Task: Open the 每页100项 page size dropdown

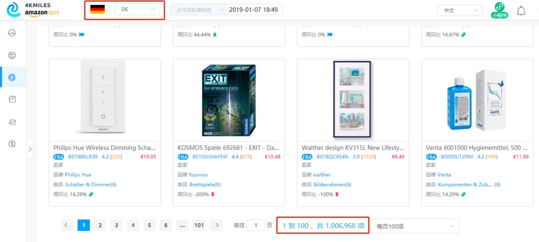Action: pyautogui.click(x=415, y=226)
